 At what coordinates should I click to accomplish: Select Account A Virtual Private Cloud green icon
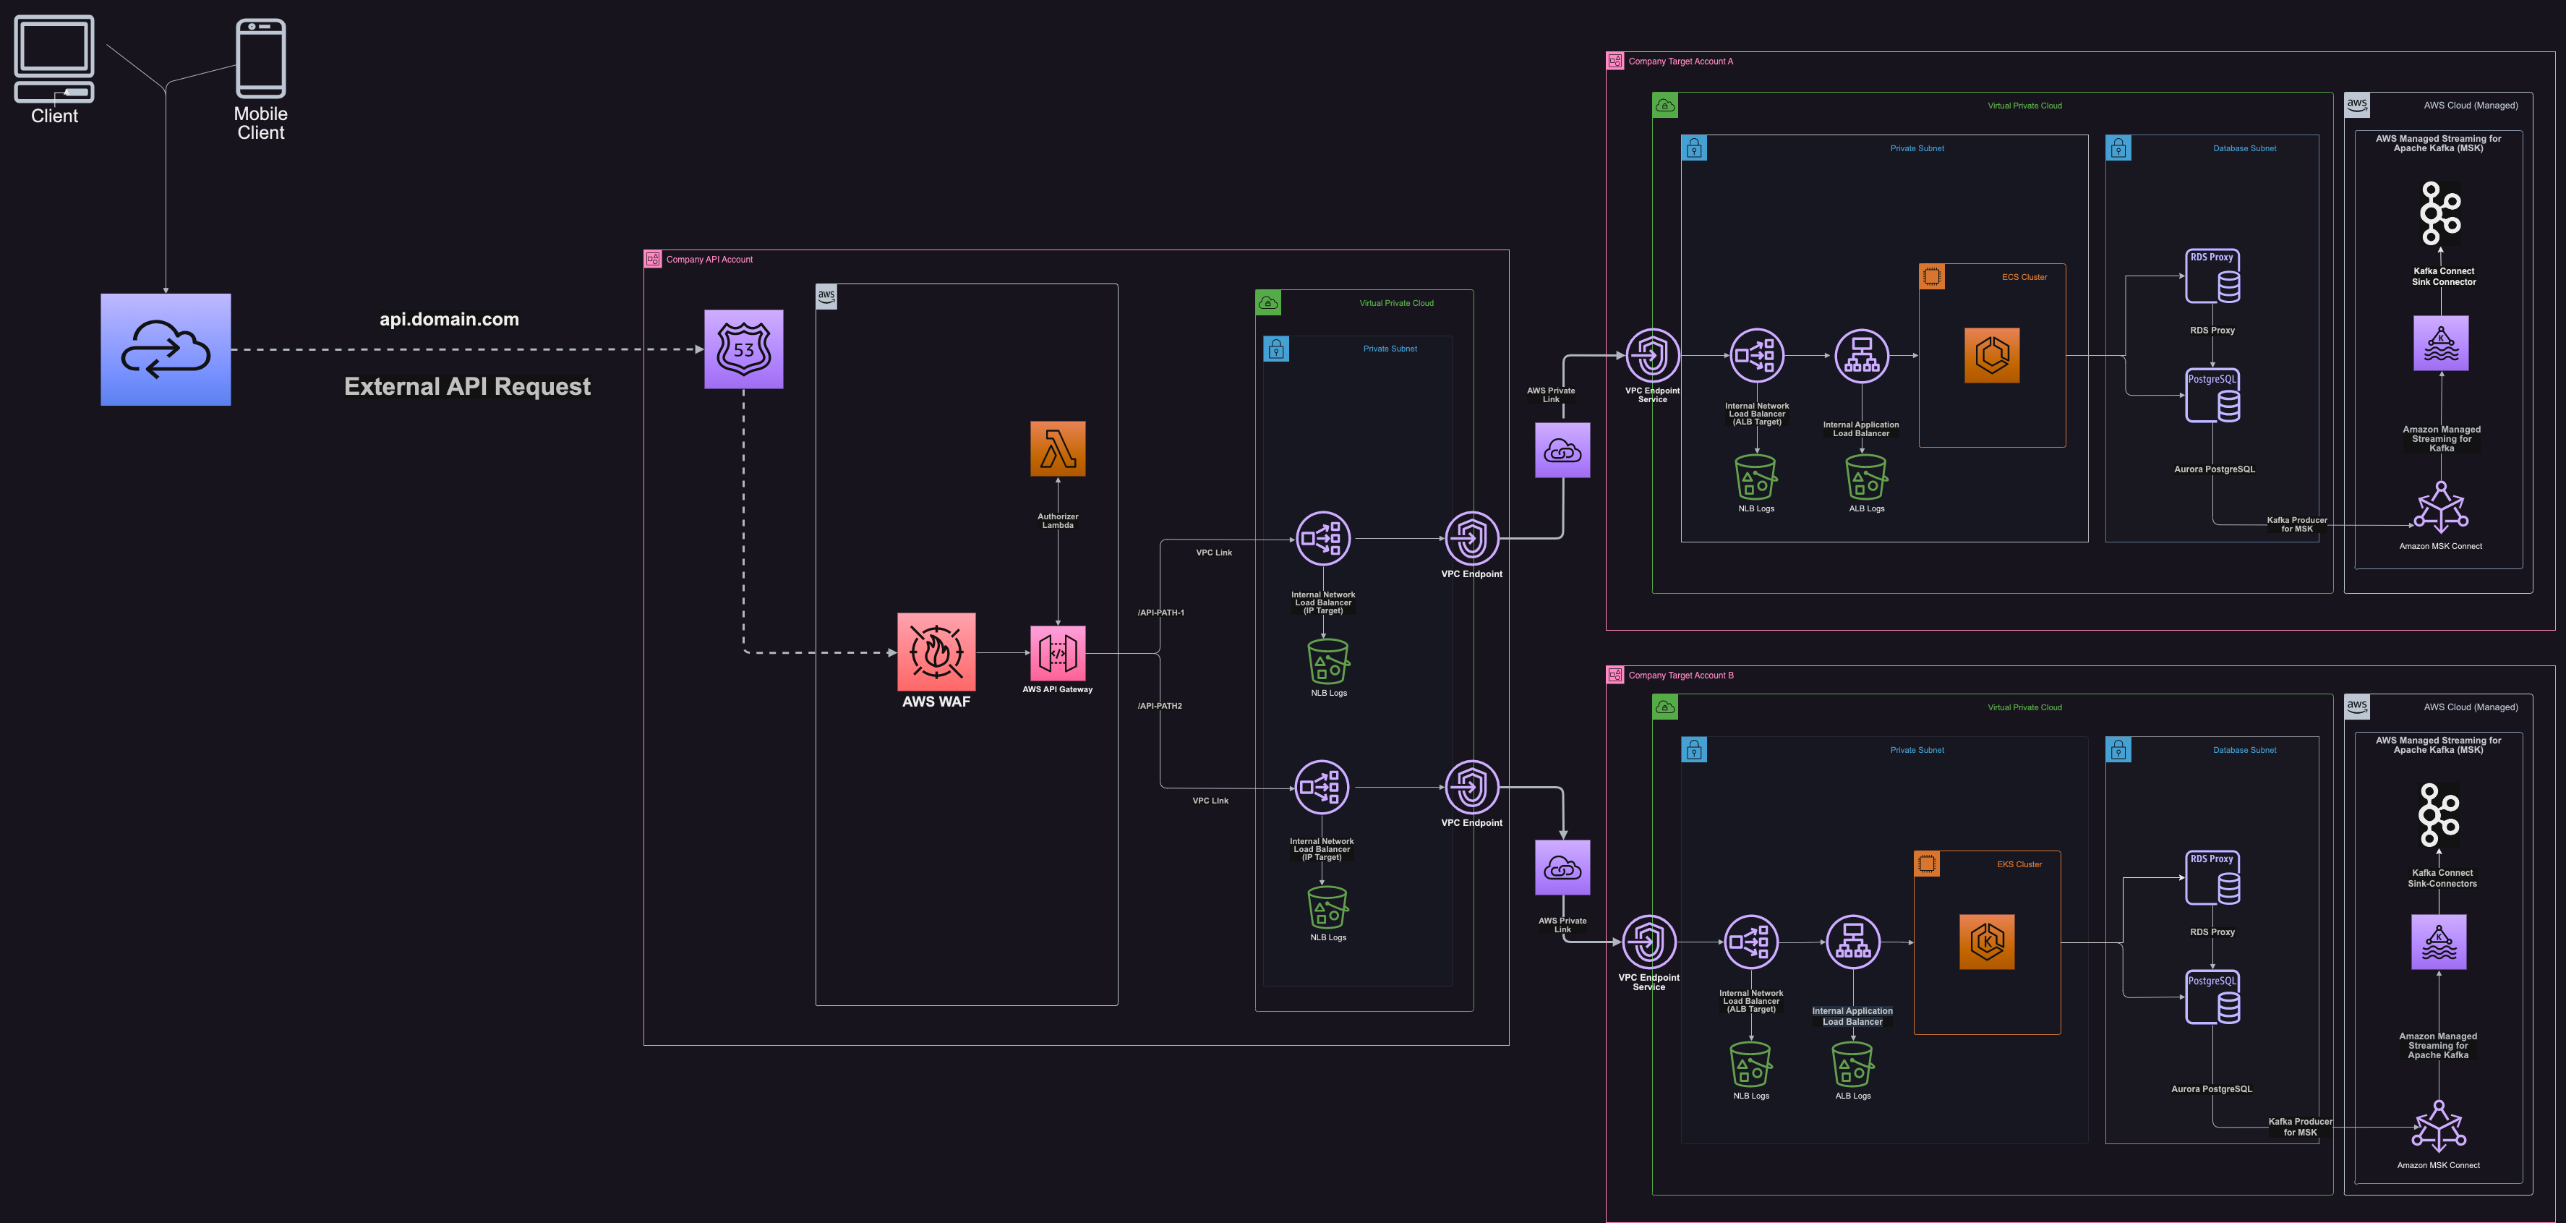point(1664,106)
